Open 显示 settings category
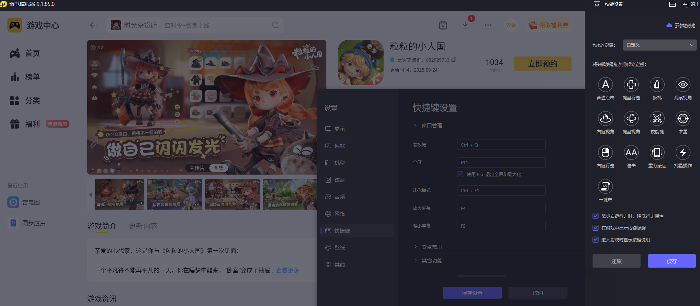This screenshot has height=306, width=700. point(357,129)
